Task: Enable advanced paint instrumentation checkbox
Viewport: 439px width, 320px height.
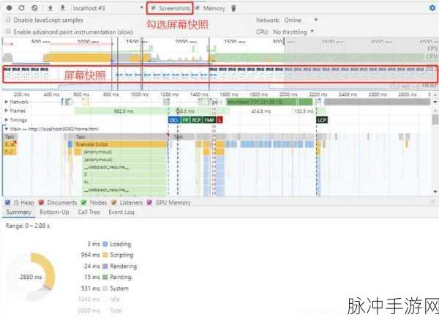Action: click(8, 31)
